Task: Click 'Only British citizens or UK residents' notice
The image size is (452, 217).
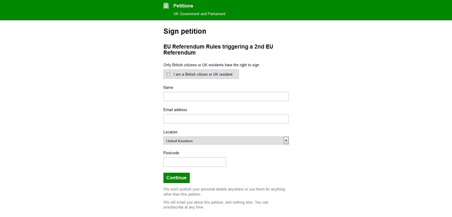Action: coord(211,65)
